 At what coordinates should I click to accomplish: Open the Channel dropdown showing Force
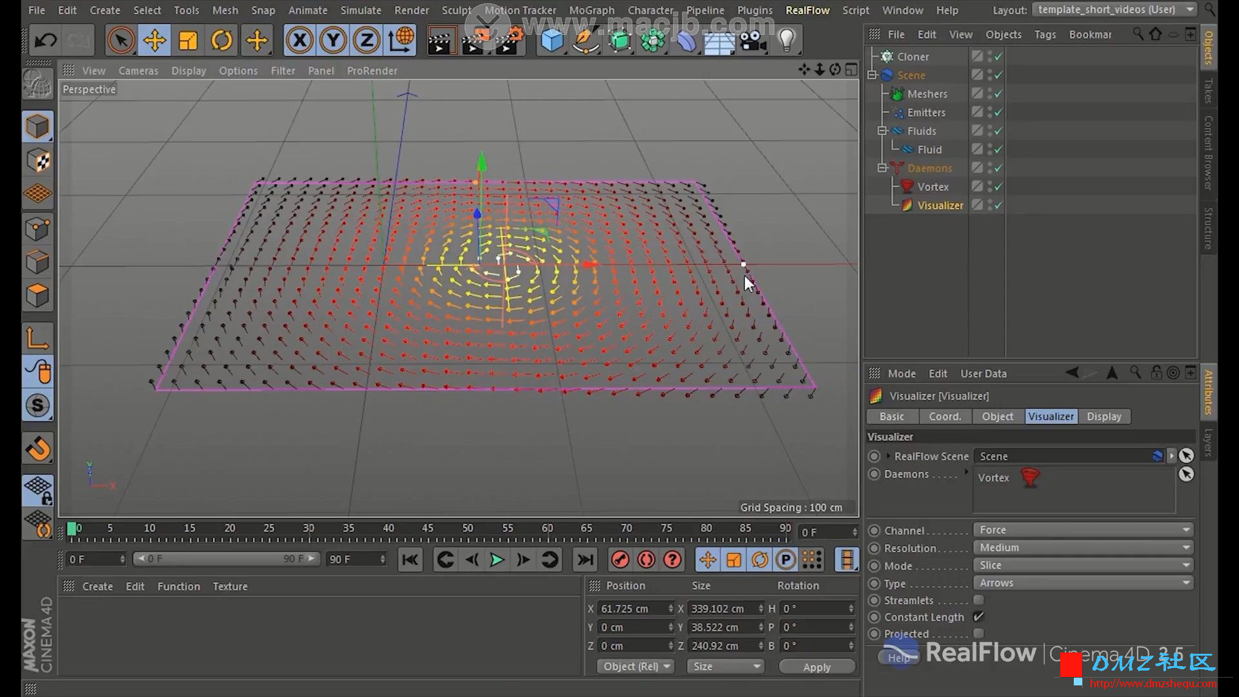tap(1083, 530)
